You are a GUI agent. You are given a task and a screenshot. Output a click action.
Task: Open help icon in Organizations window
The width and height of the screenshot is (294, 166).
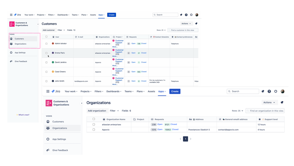click(x=269, y=91)
